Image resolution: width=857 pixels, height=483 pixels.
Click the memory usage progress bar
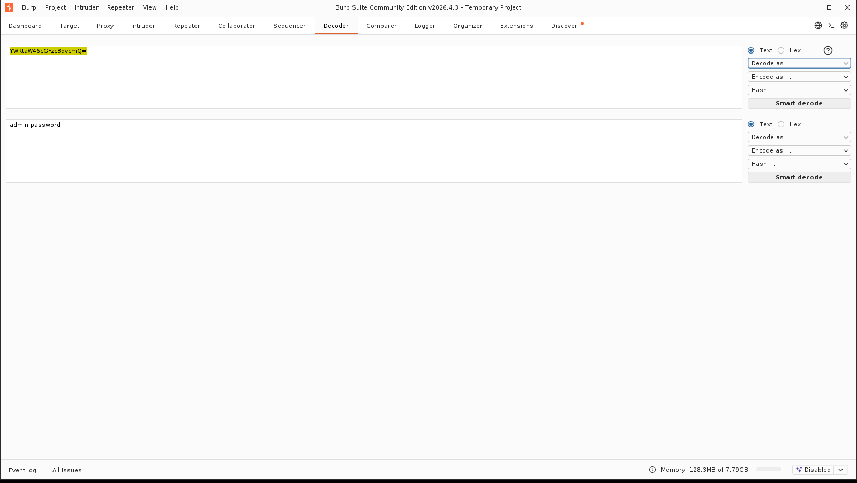[769, 470]
